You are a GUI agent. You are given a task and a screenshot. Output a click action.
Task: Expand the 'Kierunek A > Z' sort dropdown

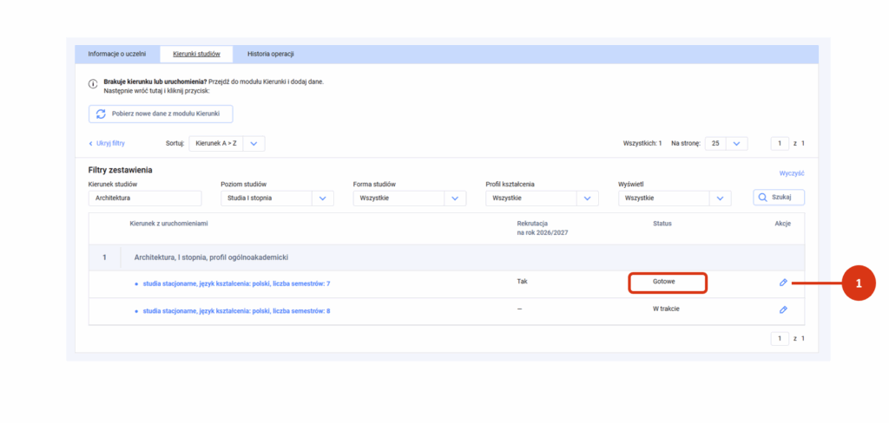pyautogui.click(x=227, y=143)
